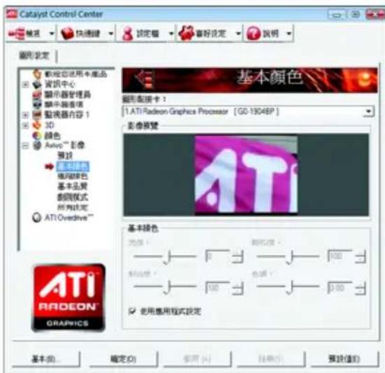Open the 喜好設定 (Preferences) dropdown arrow
The height and width of the screenshot is (373, 385).
[238, 34]
